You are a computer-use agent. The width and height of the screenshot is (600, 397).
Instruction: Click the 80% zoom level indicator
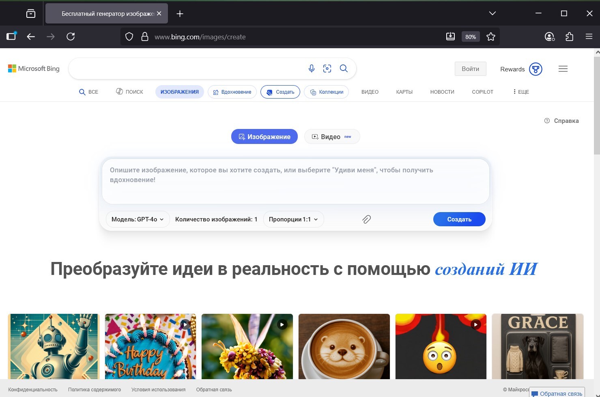click(471, 37)
